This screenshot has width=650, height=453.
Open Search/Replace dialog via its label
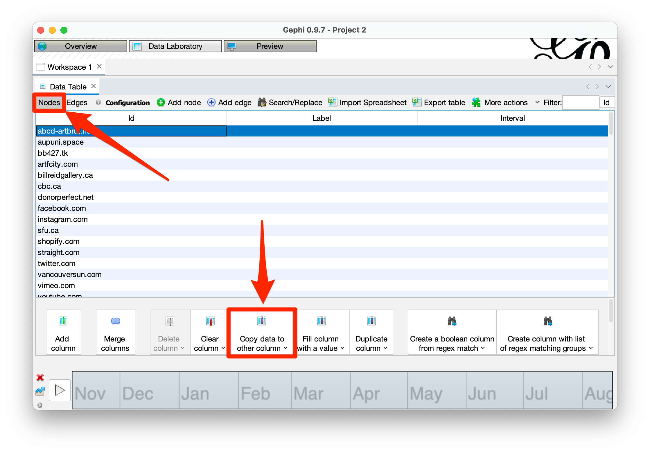[x=295, y=103]
